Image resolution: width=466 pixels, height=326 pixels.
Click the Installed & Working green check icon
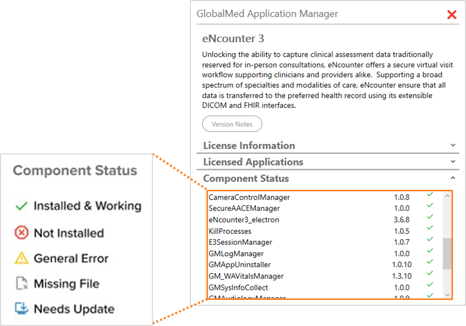click(x=21, y=206)
